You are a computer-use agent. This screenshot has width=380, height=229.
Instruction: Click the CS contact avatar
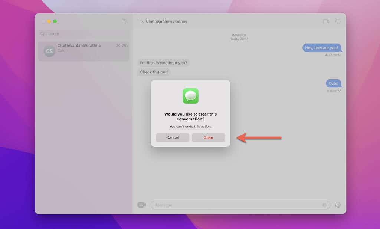(49, 51)
